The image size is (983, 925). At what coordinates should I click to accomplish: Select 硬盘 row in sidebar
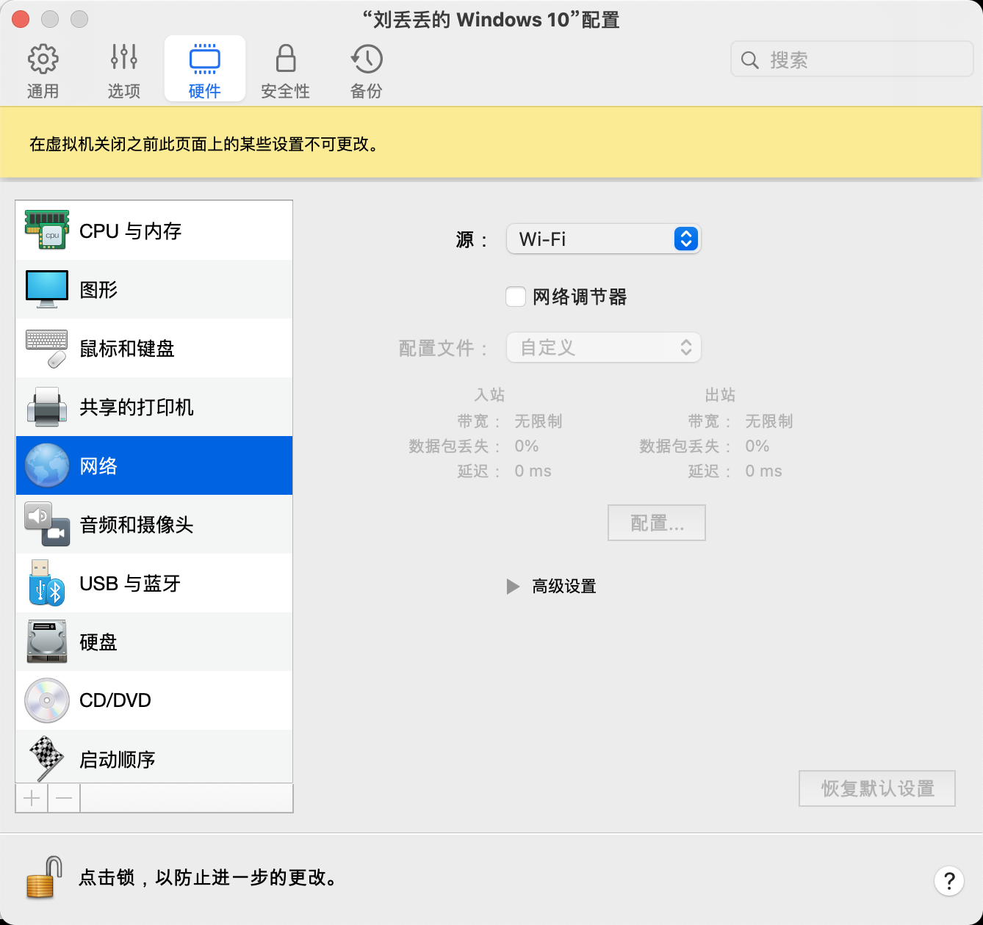click(x=154, y=642)
